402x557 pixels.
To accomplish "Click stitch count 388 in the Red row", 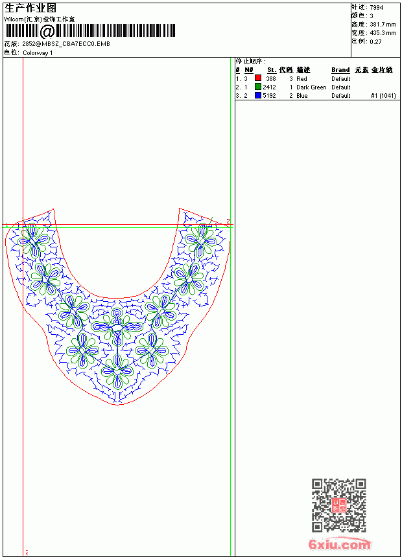I will tap(271, 79).
